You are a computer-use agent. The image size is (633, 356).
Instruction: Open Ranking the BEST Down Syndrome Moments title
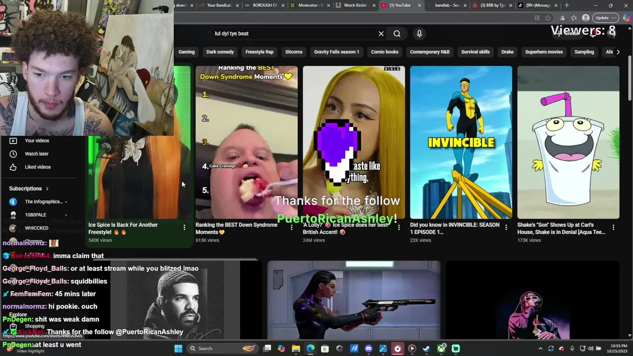(236, 228)
